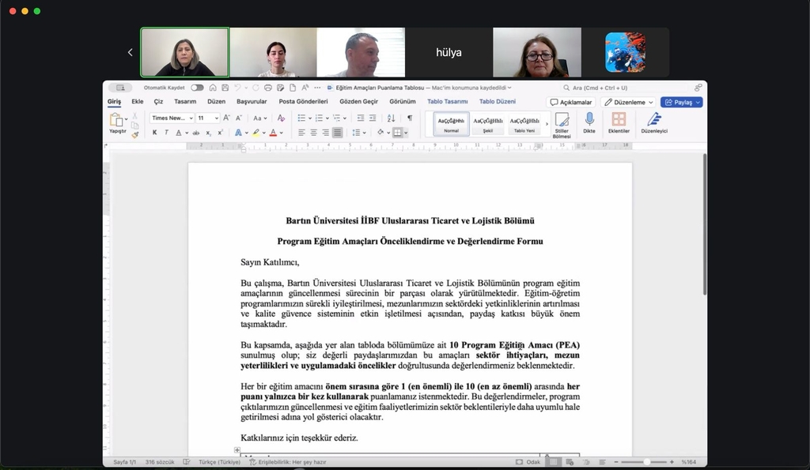Click the bulleted list icon
Image resolution: width=810 pixels, height=470 pixels.
coord(301,118)
